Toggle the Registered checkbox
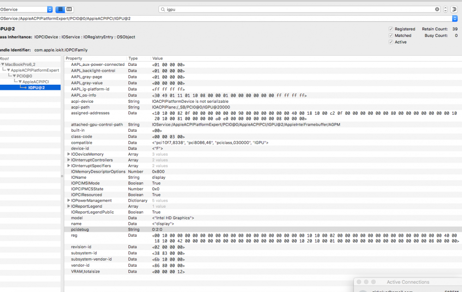Viewport: 462px width, 292px height. pyautogui.click(x=391, y=29)
